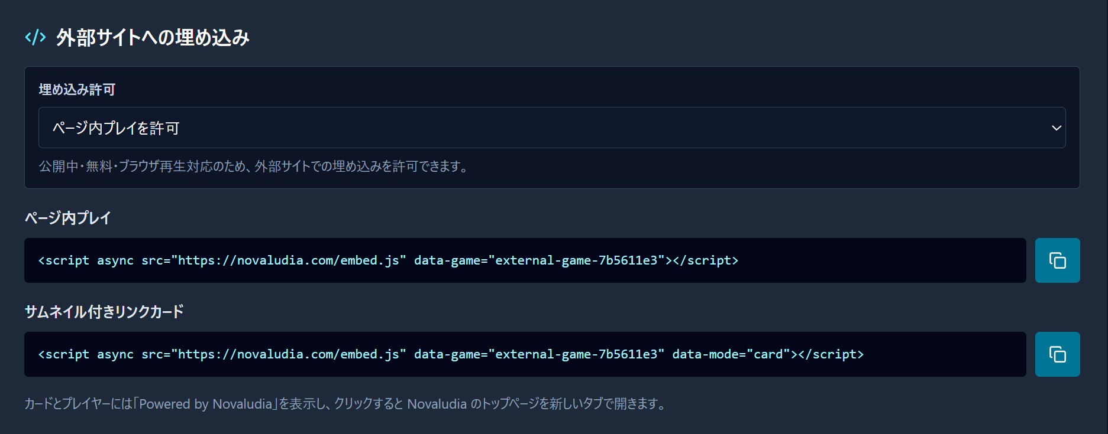Click the 公開中・無料・ブラウザ再生対応 help text
This screenshot has width=1108, height=434.
pyautogui.click(x=254, y=167)
